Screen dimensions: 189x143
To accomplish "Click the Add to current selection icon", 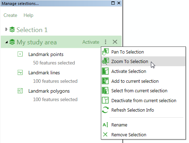I will click(105, 81).
